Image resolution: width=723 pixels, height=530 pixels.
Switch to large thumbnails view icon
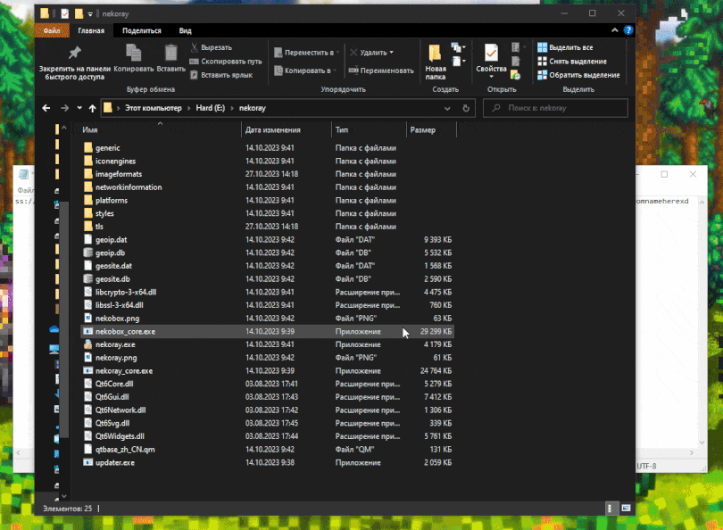tap(626, 509)
